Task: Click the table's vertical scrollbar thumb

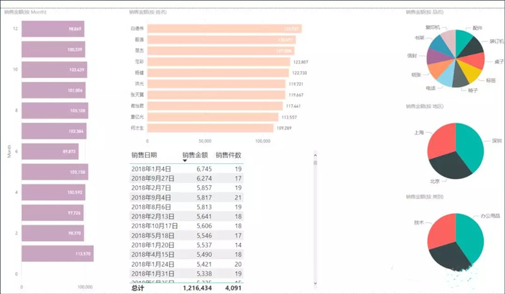Action: (315, 163)
